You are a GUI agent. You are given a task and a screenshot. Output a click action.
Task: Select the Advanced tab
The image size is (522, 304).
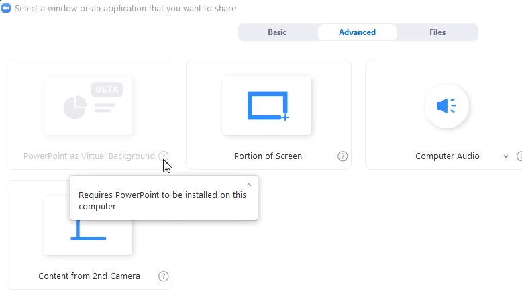357,32
